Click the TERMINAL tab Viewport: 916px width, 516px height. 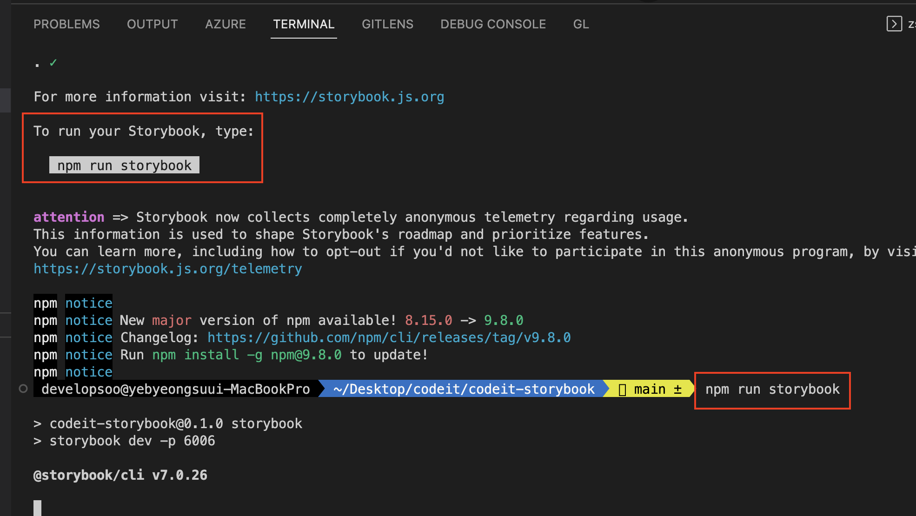[x=304, y=24]
